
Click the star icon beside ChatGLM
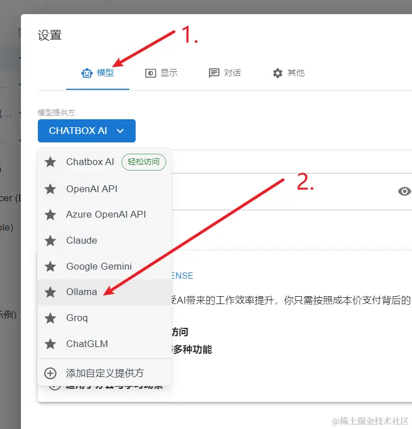coord(50,344)
